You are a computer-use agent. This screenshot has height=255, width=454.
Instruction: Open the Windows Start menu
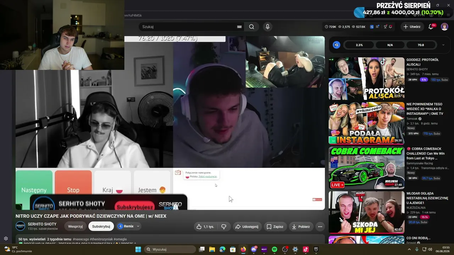click(138, 249)
